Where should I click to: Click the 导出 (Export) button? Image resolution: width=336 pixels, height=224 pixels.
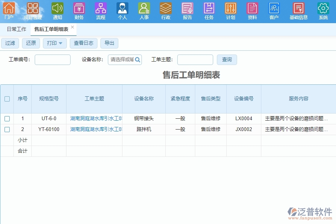tap(109, 43)
